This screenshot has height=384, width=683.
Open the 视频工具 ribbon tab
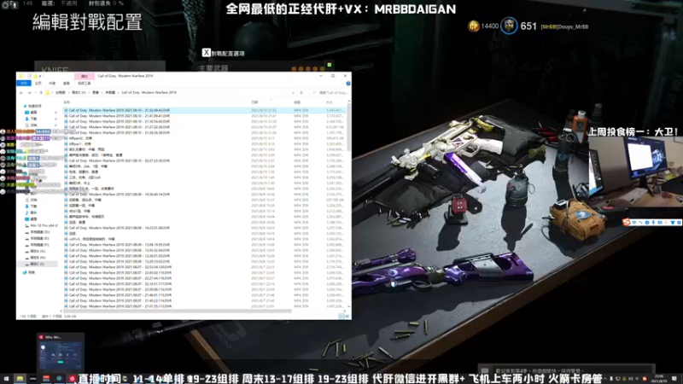pos(84,83)
